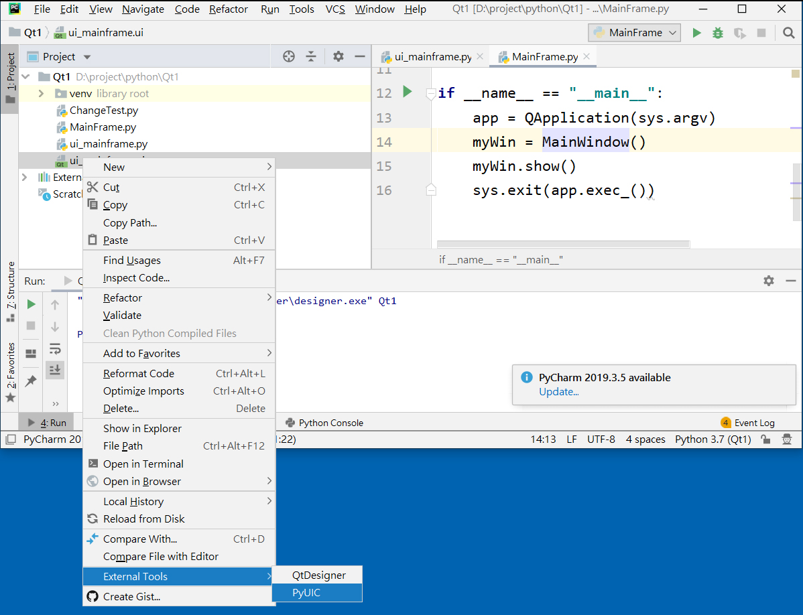Screen dimensions: 803x615
Task: Move down the stack trace arrow
Action: (55, 326)
